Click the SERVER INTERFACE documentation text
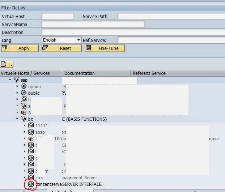 pyautogui.click(x=82, y=184)
